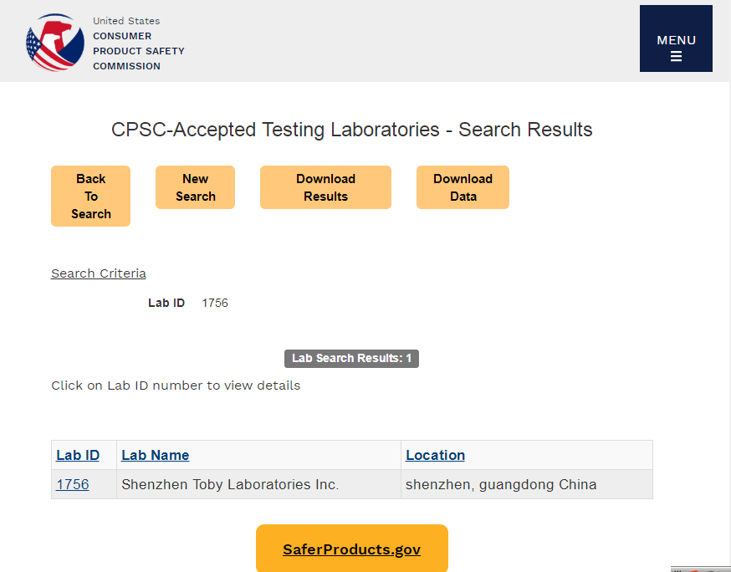Click the CPSC eagle logo
This screenshot has width=731, height=572.
pos(55,42)
